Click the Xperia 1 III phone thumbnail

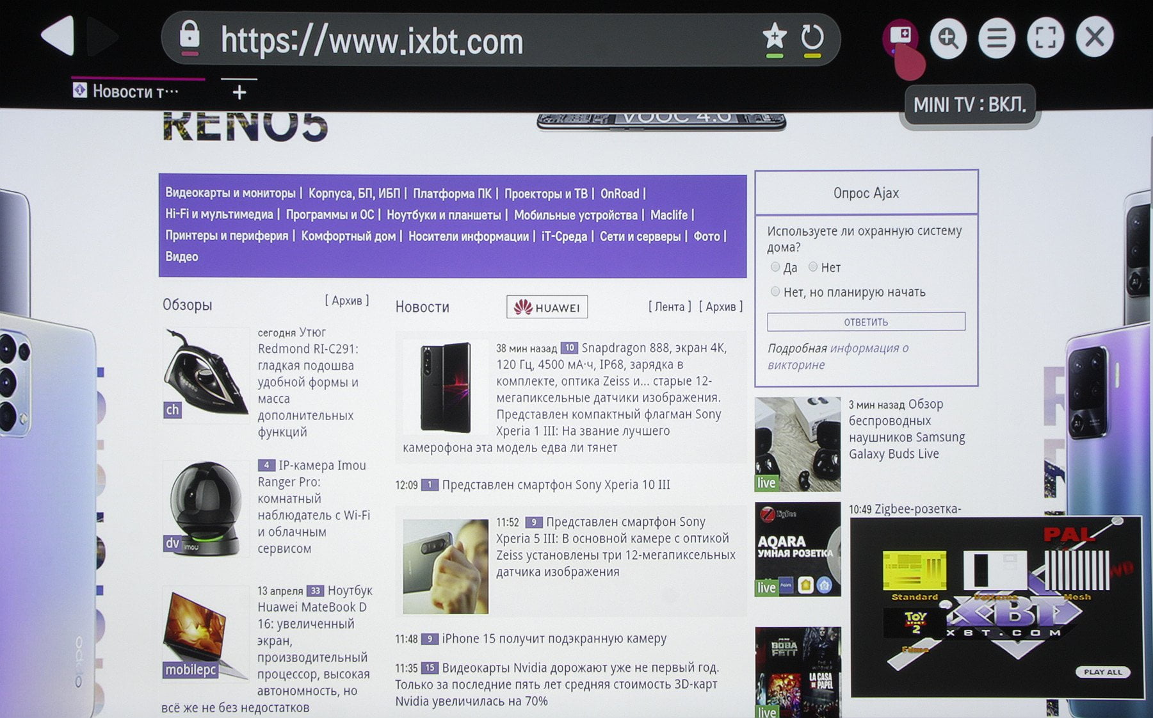pyautogui.click(x=446, y=387)
